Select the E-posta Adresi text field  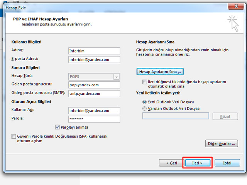tap(94, 59)
